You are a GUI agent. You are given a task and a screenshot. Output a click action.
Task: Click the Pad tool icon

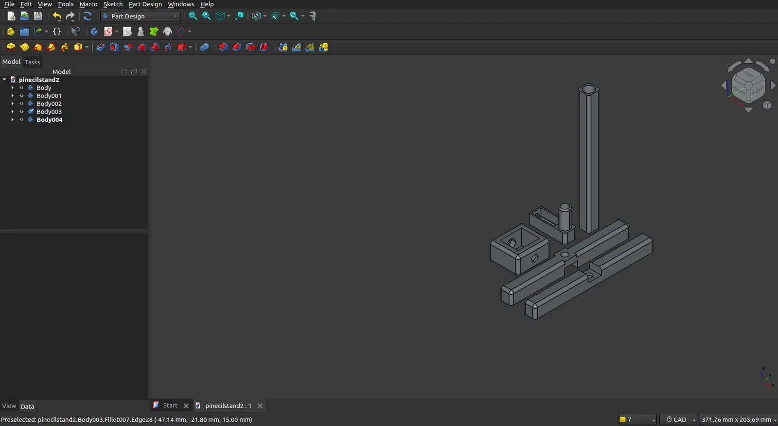[x=11, y=47]
